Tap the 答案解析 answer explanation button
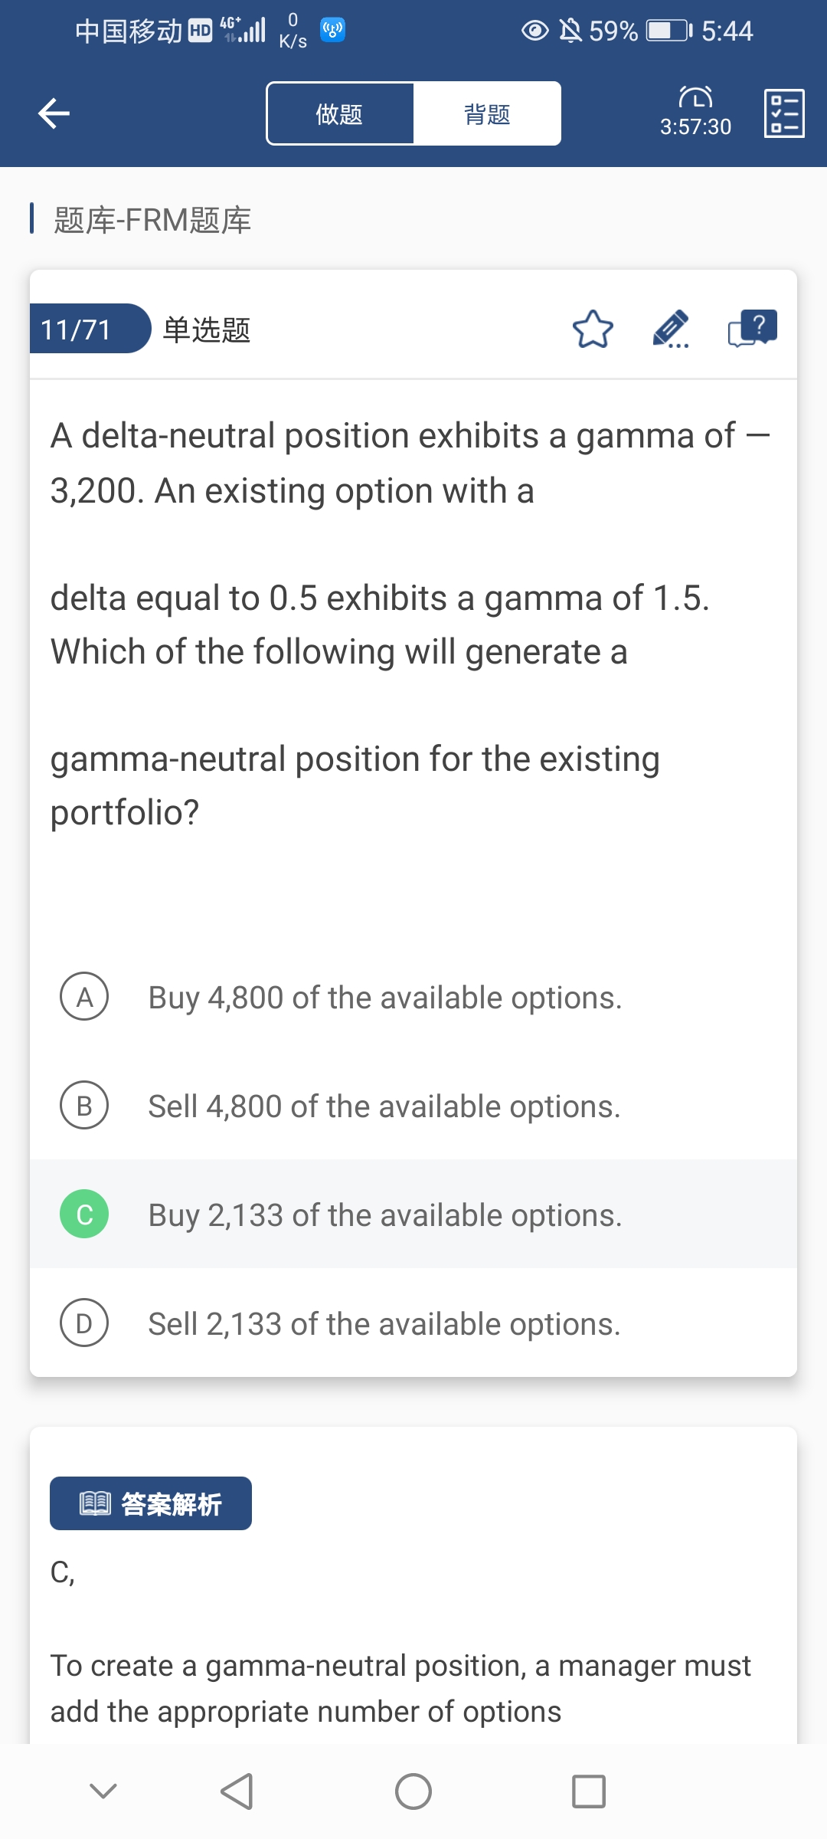Viewport: 827px width, 1839px height. coord(151,1503)
